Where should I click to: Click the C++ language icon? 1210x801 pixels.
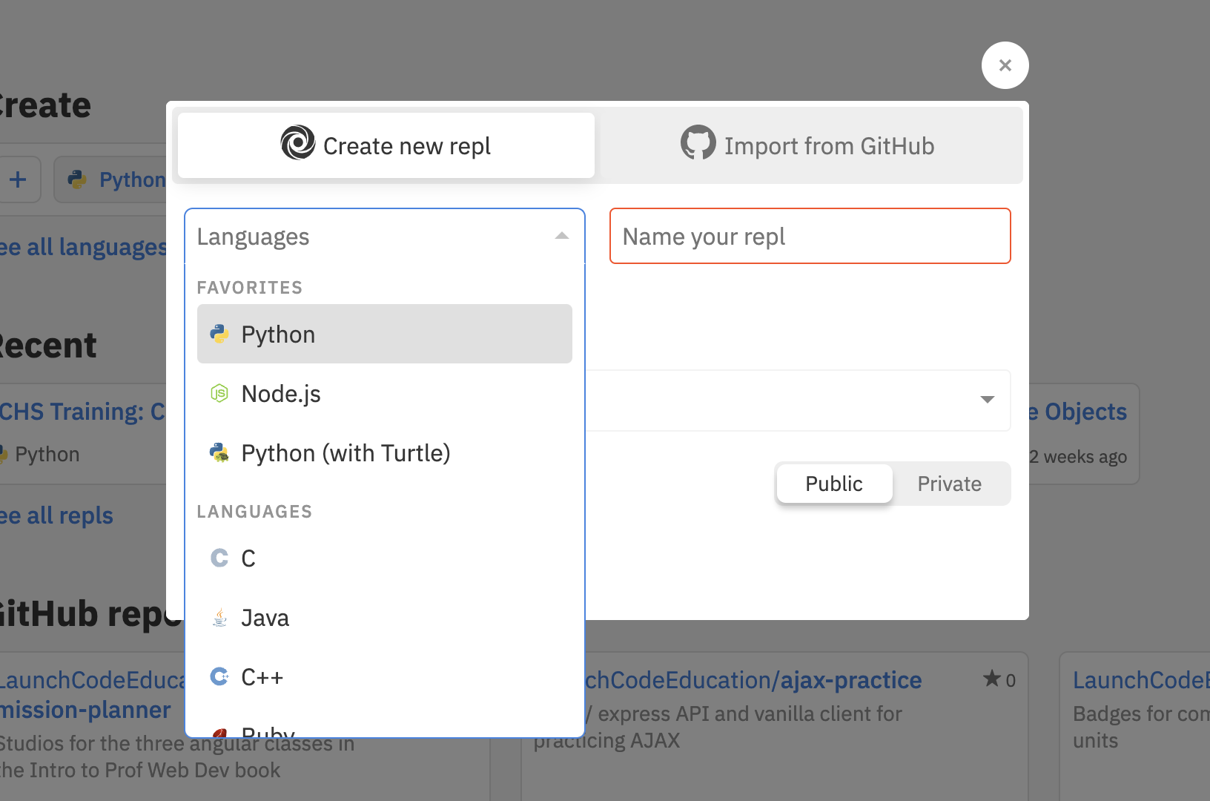click(x=219, y=677)
